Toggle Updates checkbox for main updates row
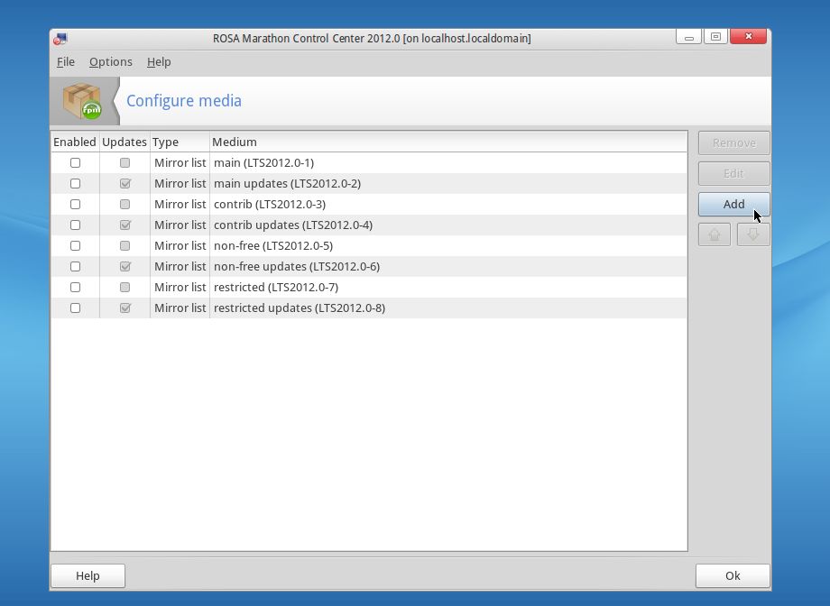Screen dimensions: 830x606 click(x=124, y=184)
